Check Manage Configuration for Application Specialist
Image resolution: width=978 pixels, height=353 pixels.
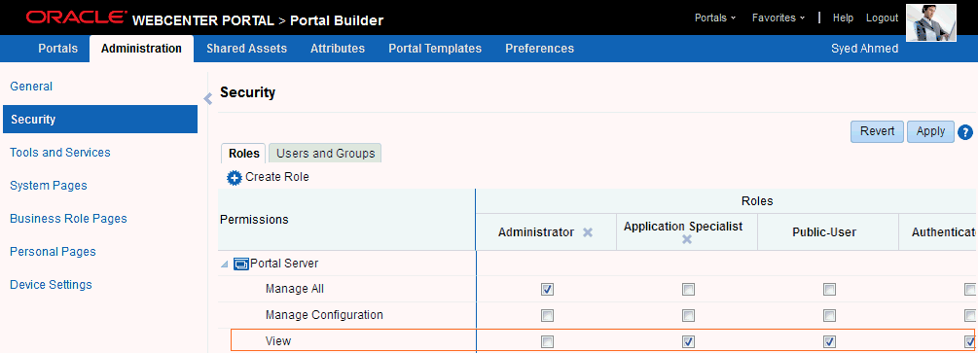[688, 316]
